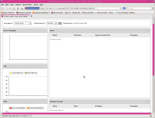This screenshot has height=118, width=155.
Task: Click the padlock icon in status bar
Action: 151,116
